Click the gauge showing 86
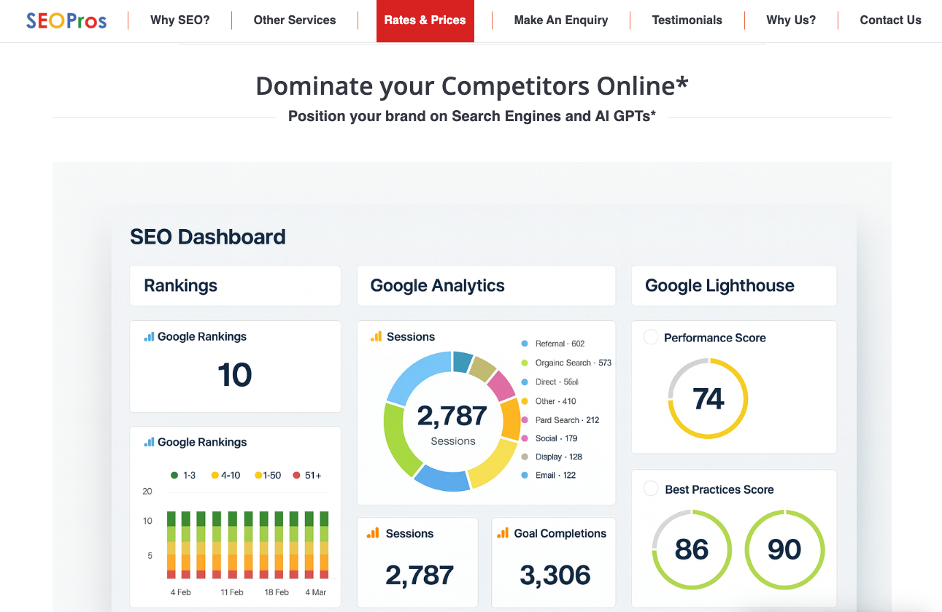This screenshot has width=942, height=612. (692, 549)
